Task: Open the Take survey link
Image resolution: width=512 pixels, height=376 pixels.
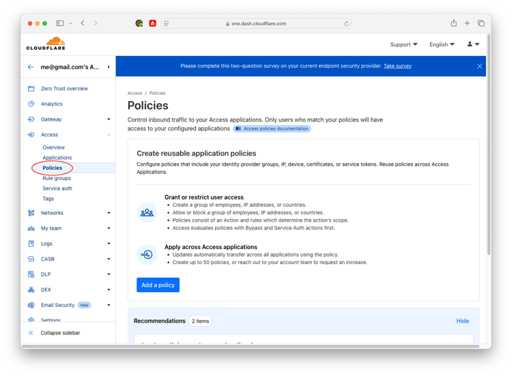Action: point(397,66)
